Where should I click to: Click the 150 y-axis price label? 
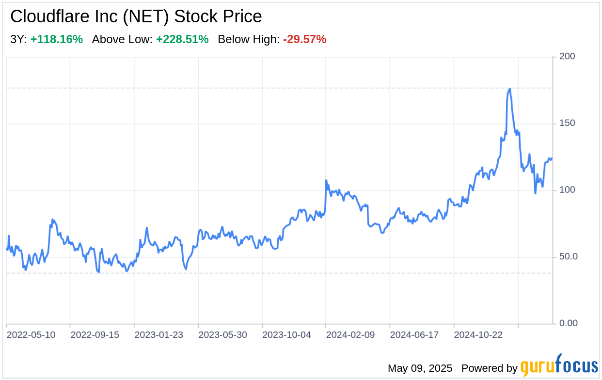(567, 123)
